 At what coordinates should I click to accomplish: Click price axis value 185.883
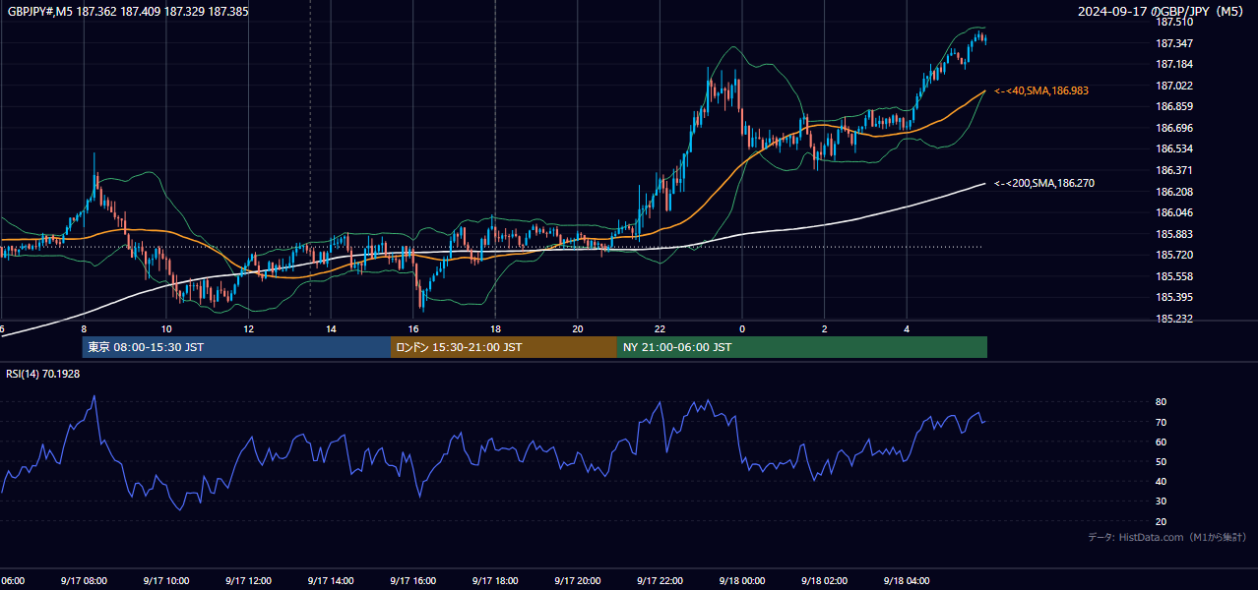point(1174,234)
